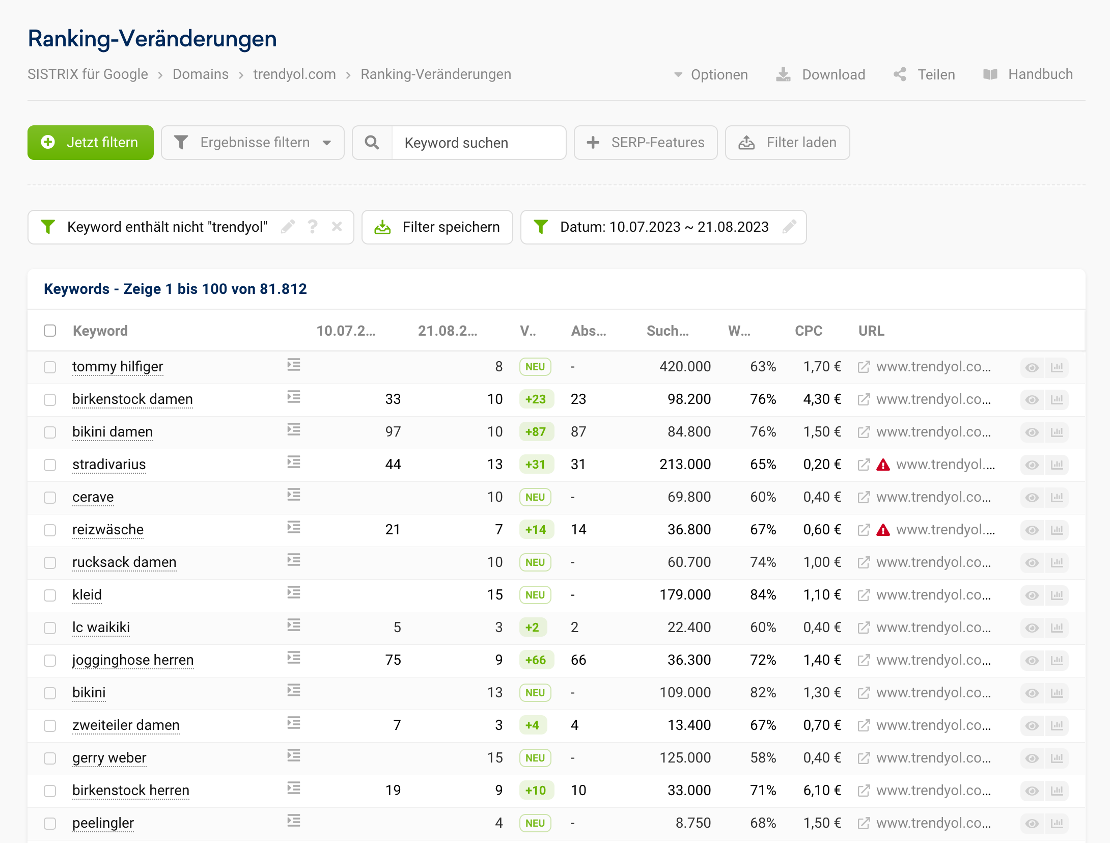The image size is (1110, 843).
Task: Go to Domains breadcrumb
Action: [x=201, y=74]
